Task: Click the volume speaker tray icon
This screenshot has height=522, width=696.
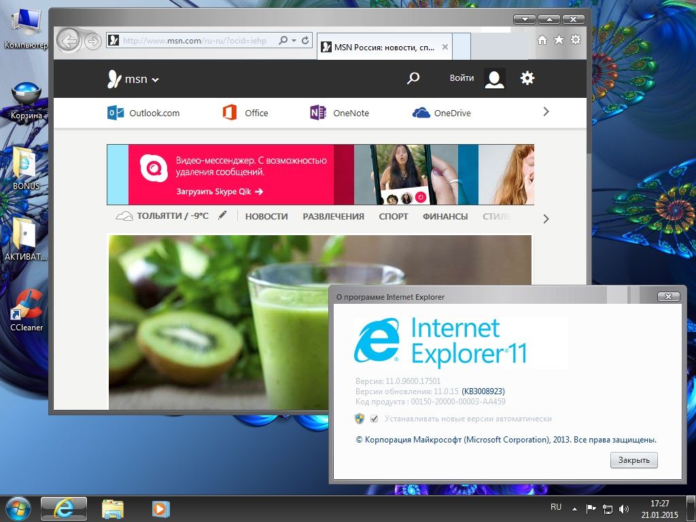Action: [624, 509]
